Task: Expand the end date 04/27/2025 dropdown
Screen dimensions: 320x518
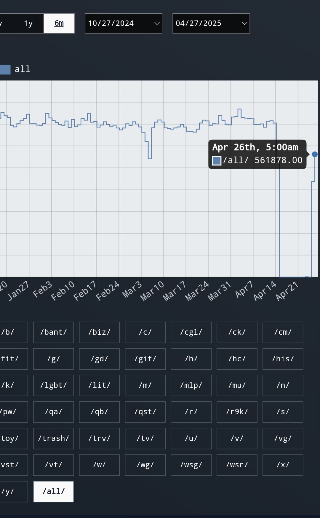Action: click(211, 23)
